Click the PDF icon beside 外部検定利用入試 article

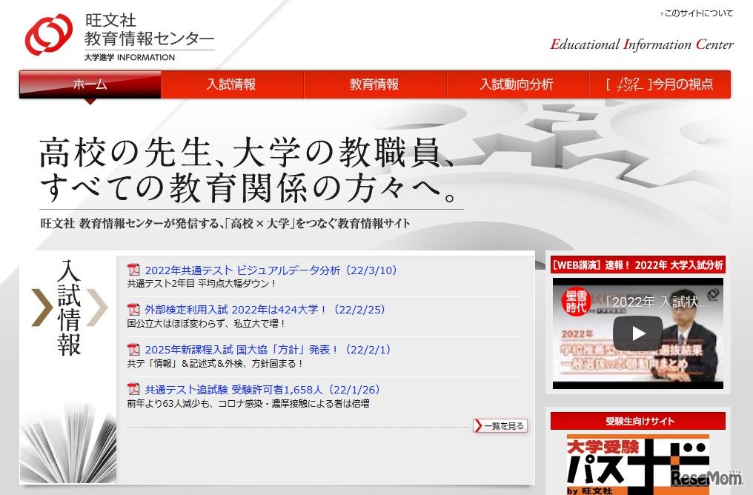[x=133, y=310]
